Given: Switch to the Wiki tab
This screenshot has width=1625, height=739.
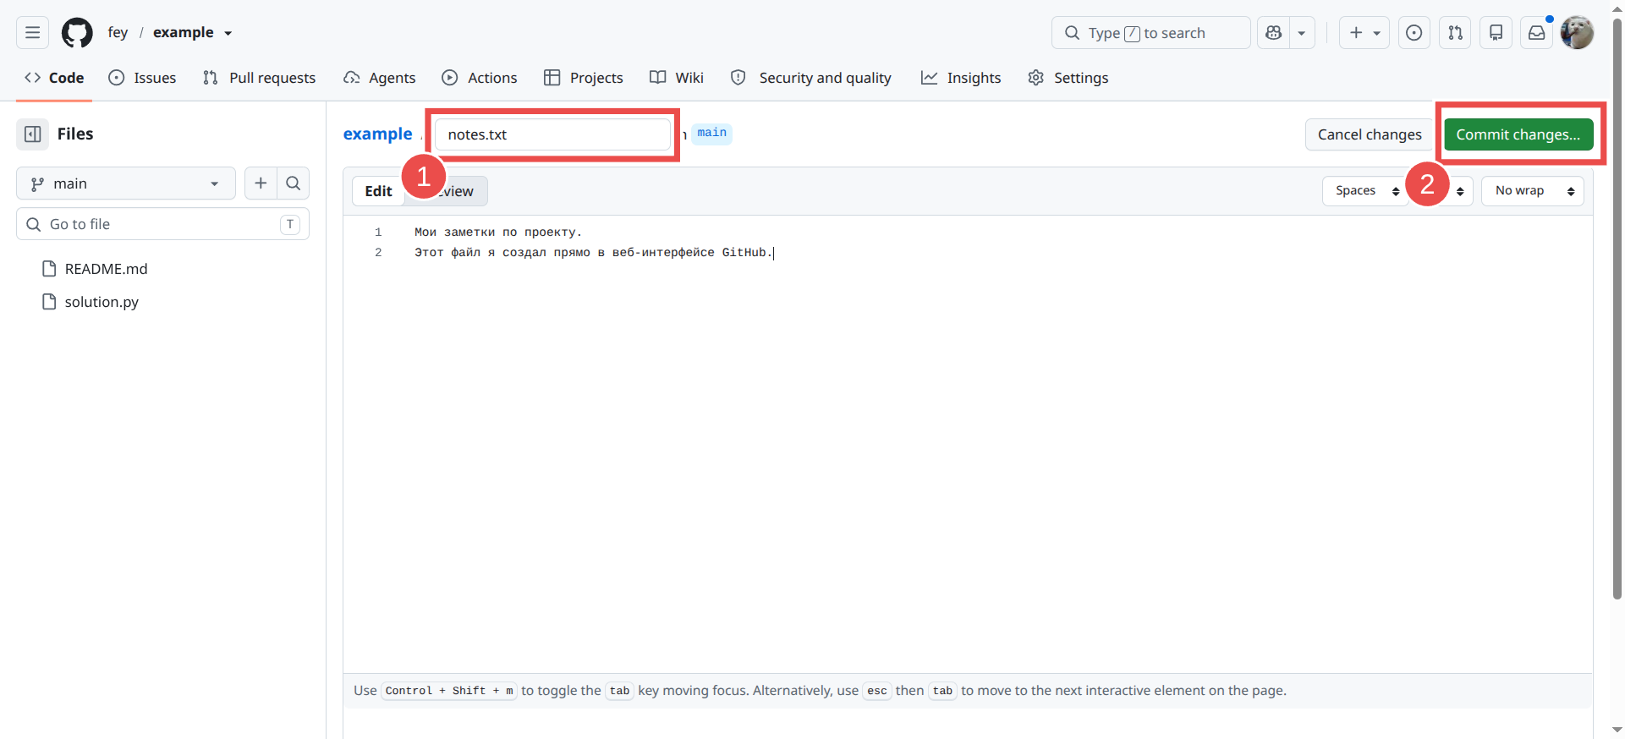Looking at the screenshot, I should click(676, 78).
